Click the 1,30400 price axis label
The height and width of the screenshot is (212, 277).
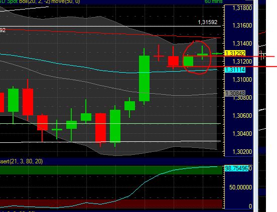(242, 134)
